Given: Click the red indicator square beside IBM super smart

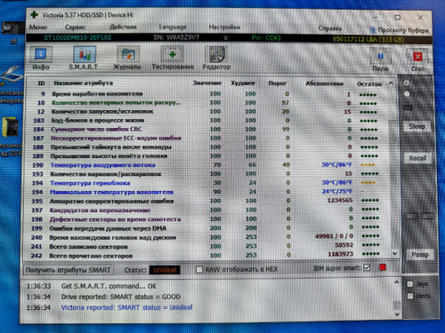Looking at the screenshot, I should click(x=383, y=267).
